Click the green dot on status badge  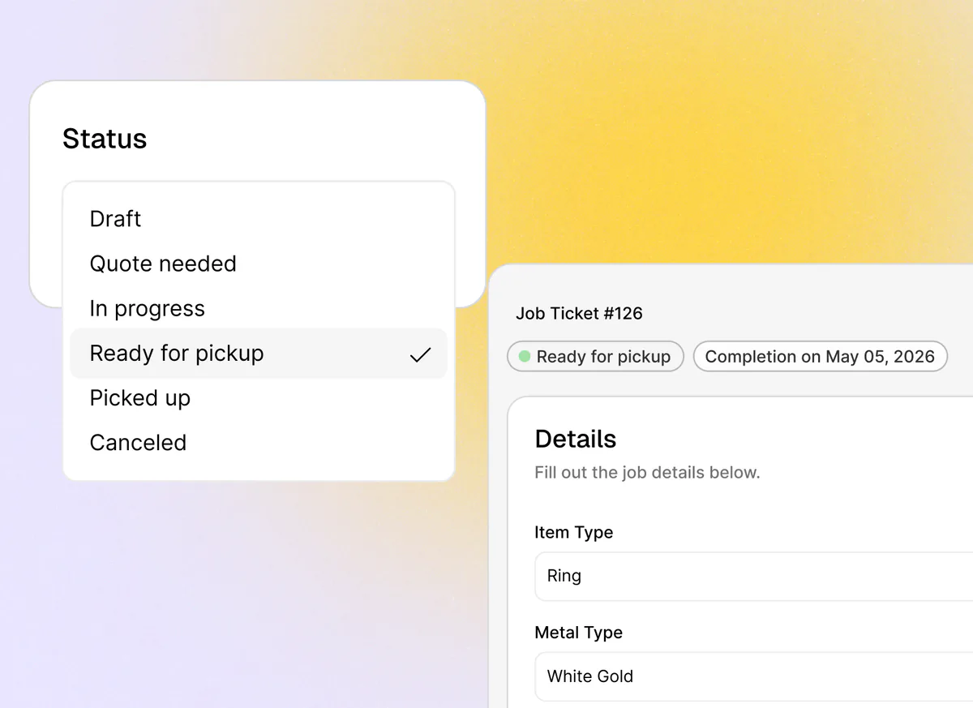(525, 356)
